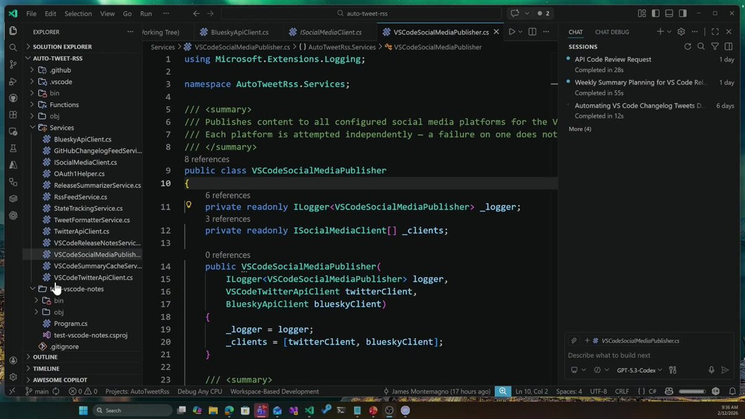
Task: Start voice chat with the microphone icon
Action: pyautogui.click(x=711, y=370)
